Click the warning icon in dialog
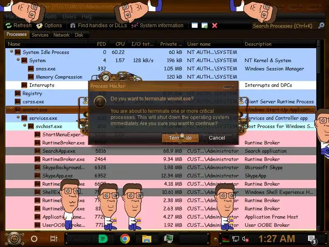The width and height of the screenshot is (329, 247). pos(100,102)
